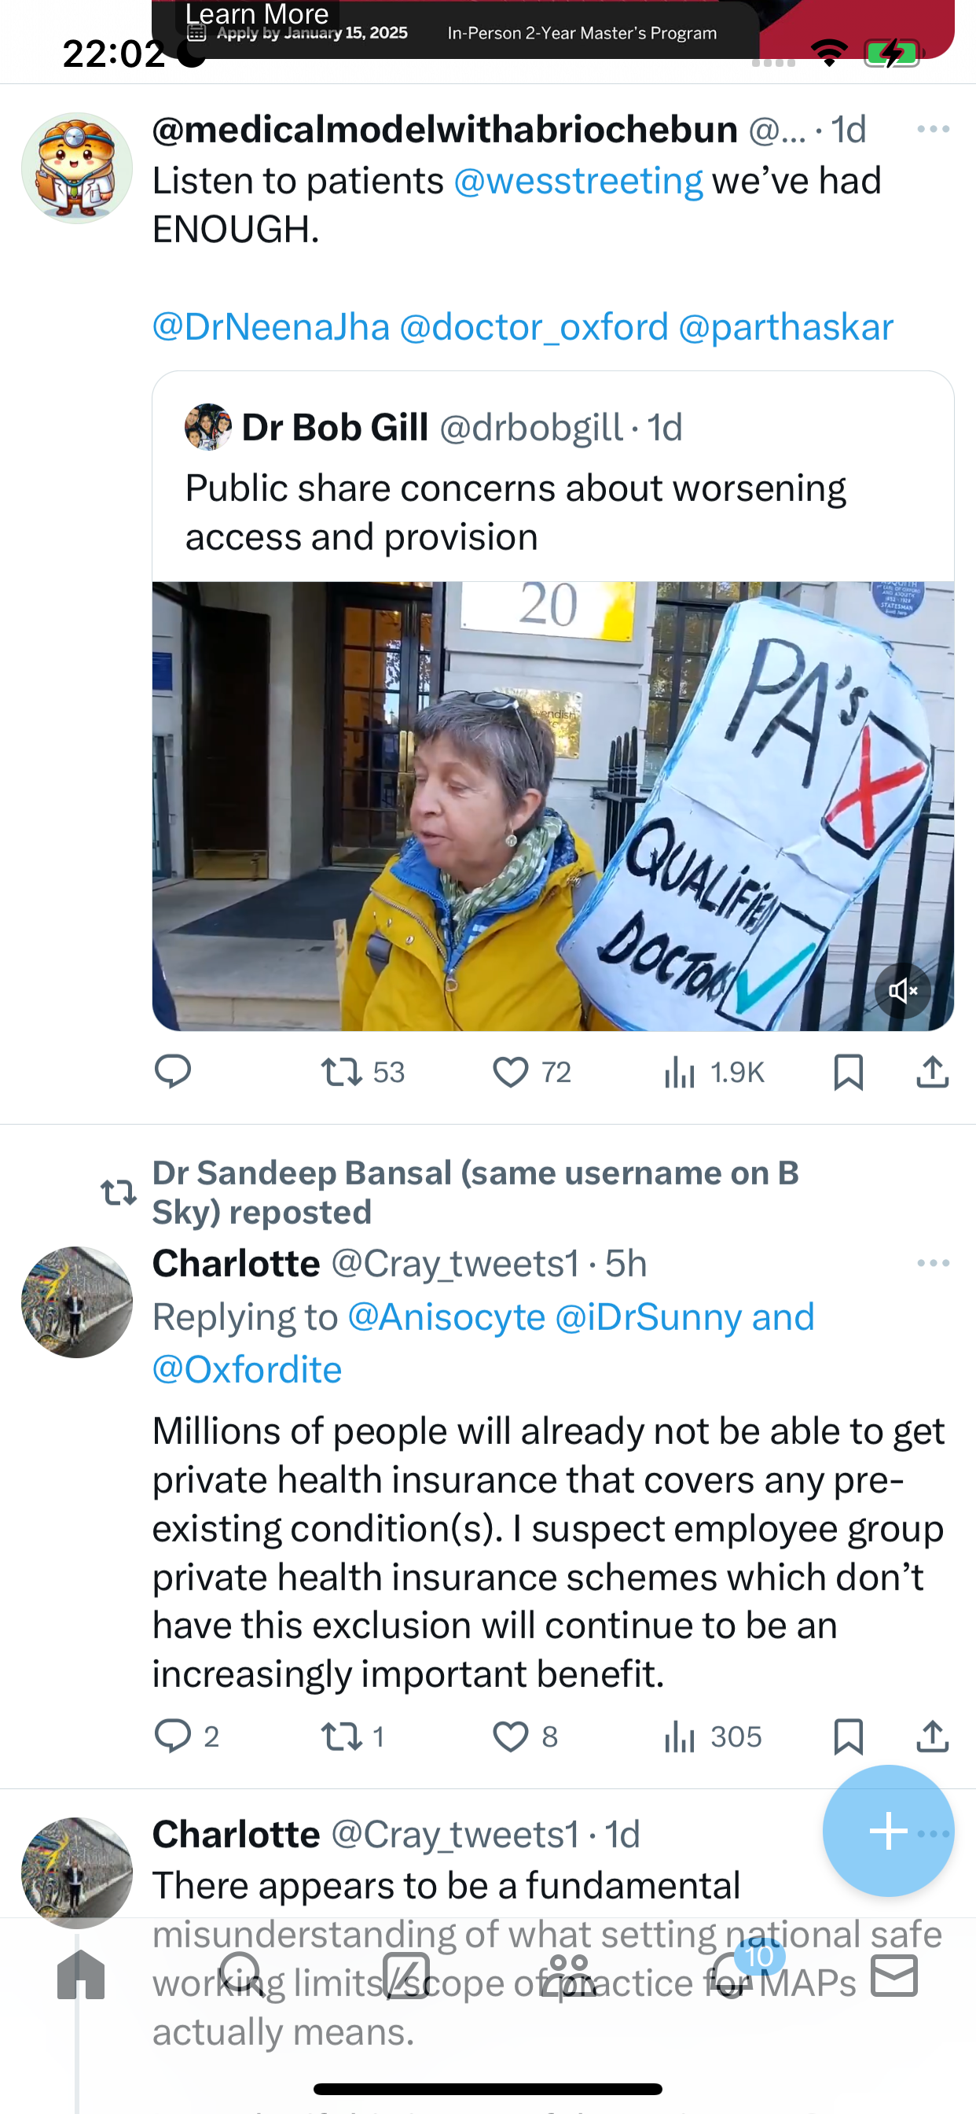
Task: Open the @DrNeenaJha profile link
Action: 271,326
